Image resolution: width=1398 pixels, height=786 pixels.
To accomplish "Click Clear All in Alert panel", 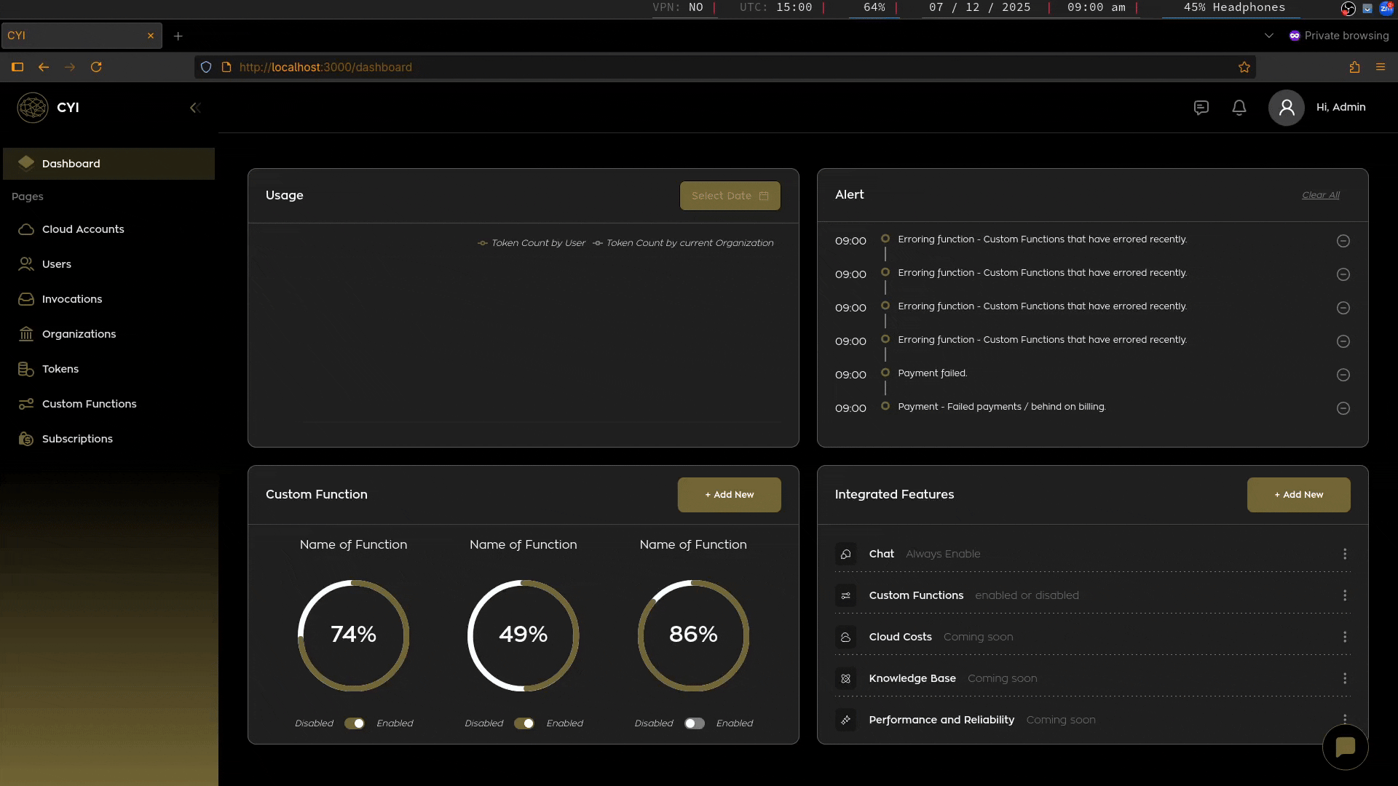I will click(1320, 195).
